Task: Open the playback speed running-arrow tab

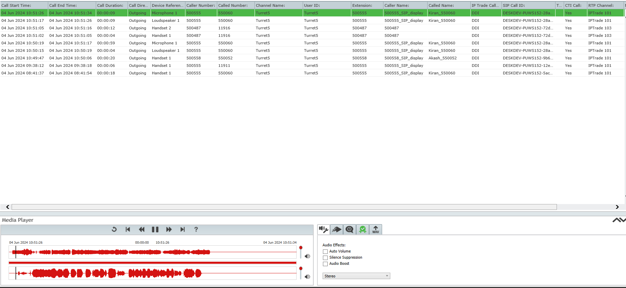Action: click(x=337, y=229)
